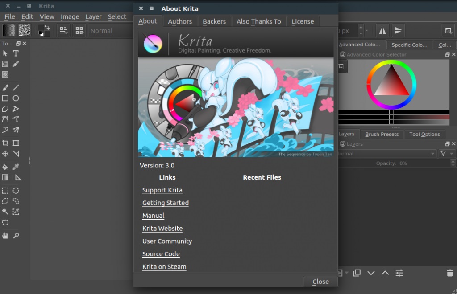Move layer down with down chevron
This screenshot has height=294, width=457.
click(371, 273)
